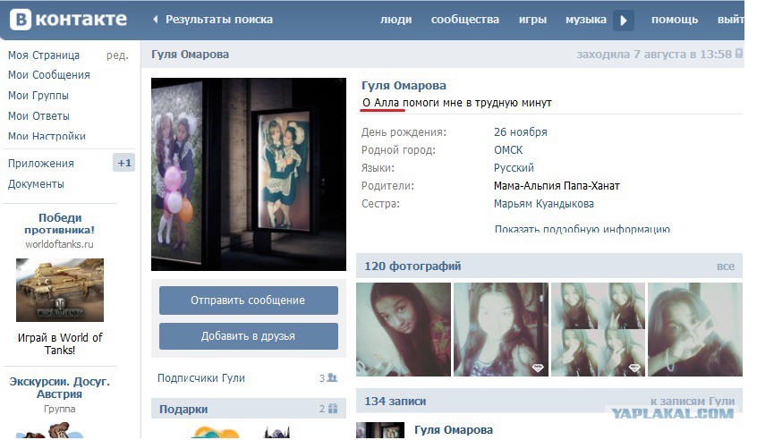Open Моя Страница in sidebar
The image size is (757, 440).
click(x=44, y=55)
